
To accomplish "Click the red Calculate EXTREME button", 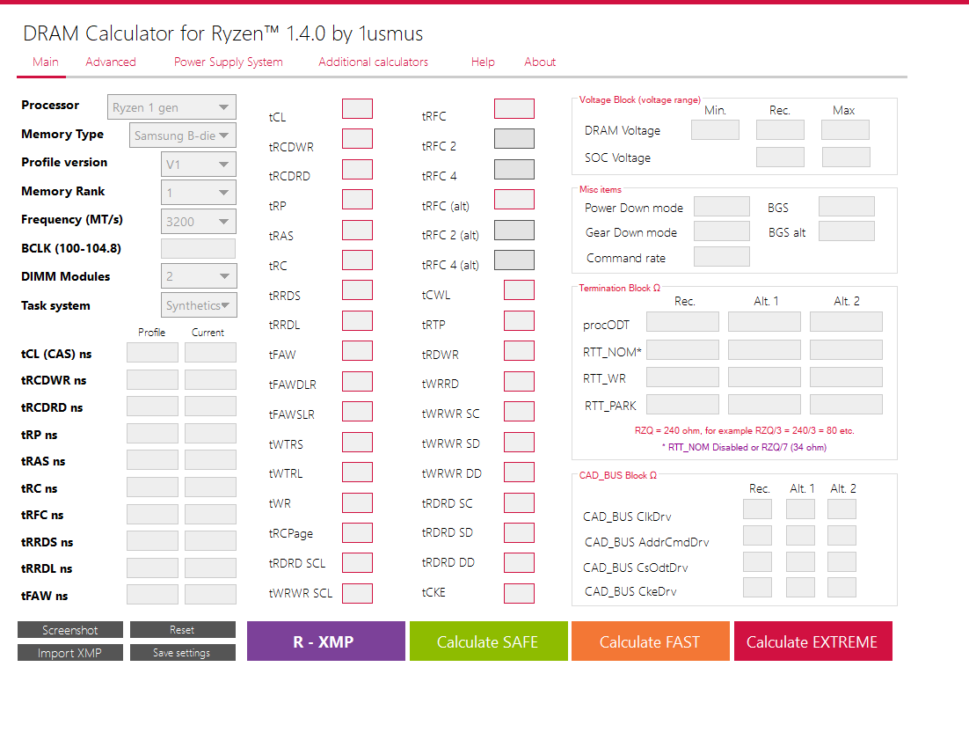I will [812, 641].
